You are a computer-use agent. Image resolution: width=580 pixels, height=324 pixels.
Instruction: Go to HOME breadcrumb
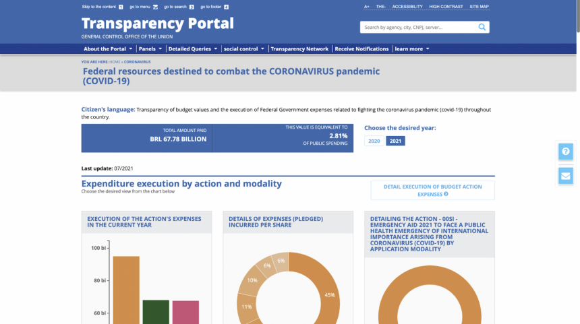click(x=115, y=62)
